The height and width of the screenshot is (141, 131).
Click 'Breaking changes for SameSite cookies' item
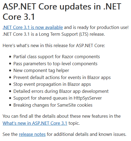tap(53, 105)
